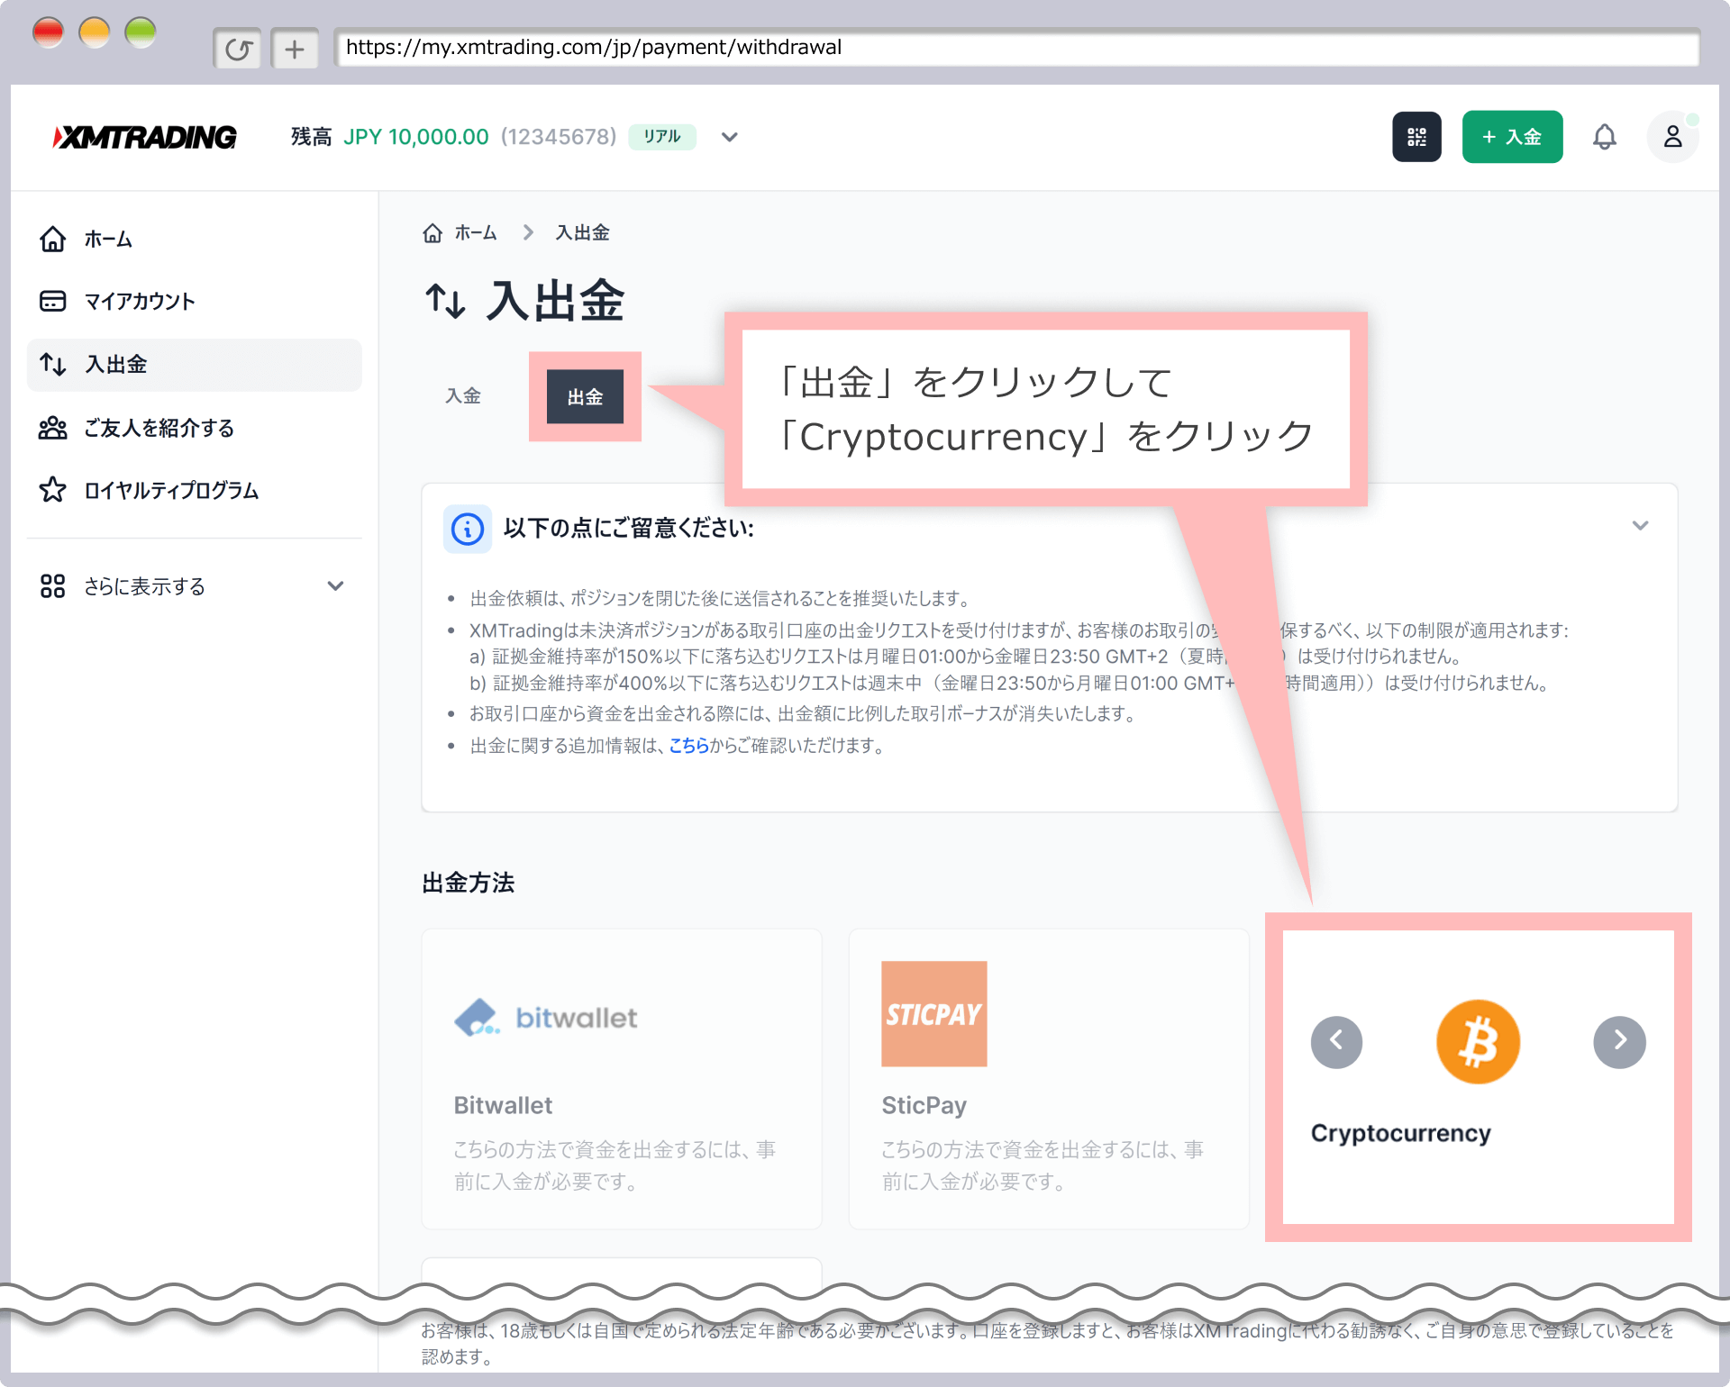Viewport: 1730px width, 1387px height.
Task: Click the grid icon beside さらに表示する
Action: (53, 586)
